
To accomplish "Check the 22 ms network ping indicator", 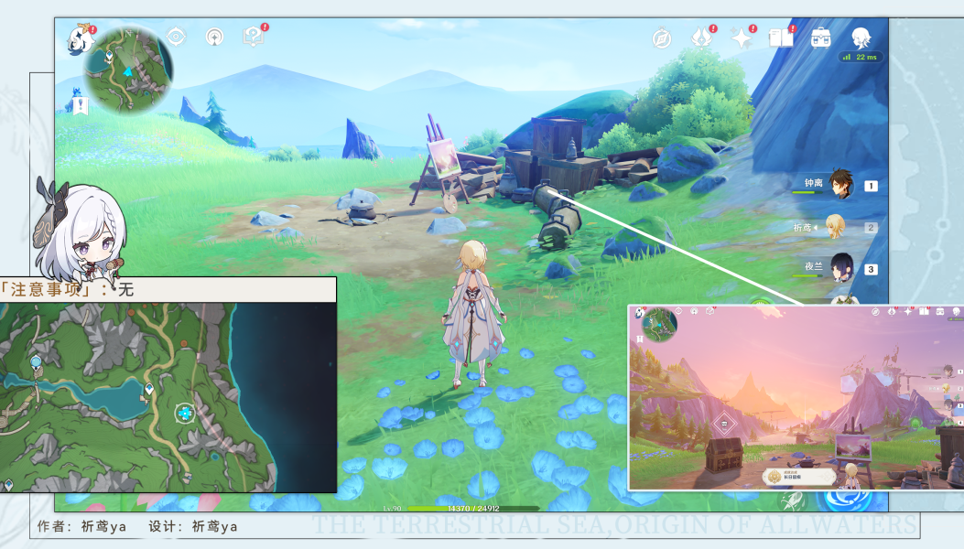I will click(x=861, y=57).
